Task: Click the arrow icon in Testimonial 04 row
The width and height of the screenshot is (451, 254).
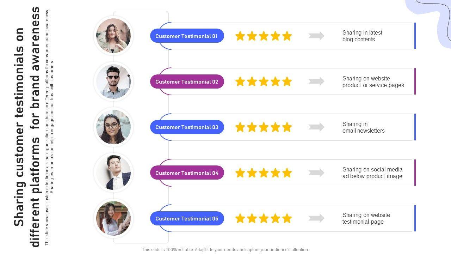Action: tap(316, 173)
